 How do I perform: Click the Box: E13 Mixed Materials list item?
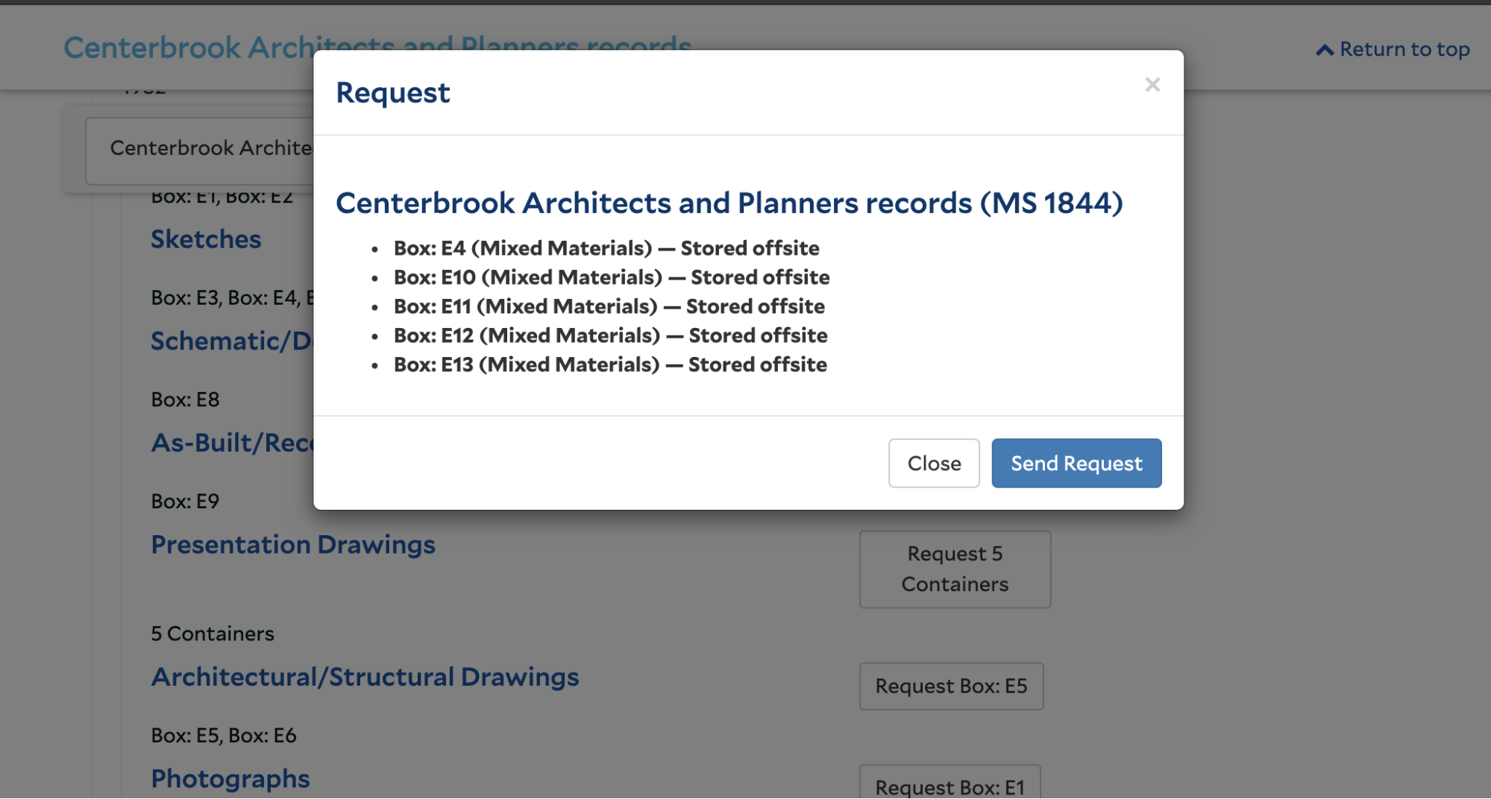(x=610, y=364)
